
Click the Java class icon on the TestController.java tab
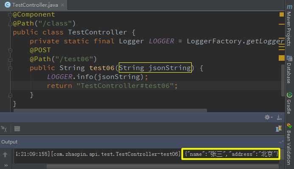(8, 5)
